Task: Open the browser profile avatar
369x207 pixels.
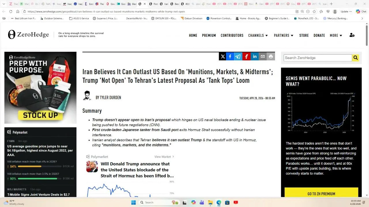Action: (x=335, y=11)
